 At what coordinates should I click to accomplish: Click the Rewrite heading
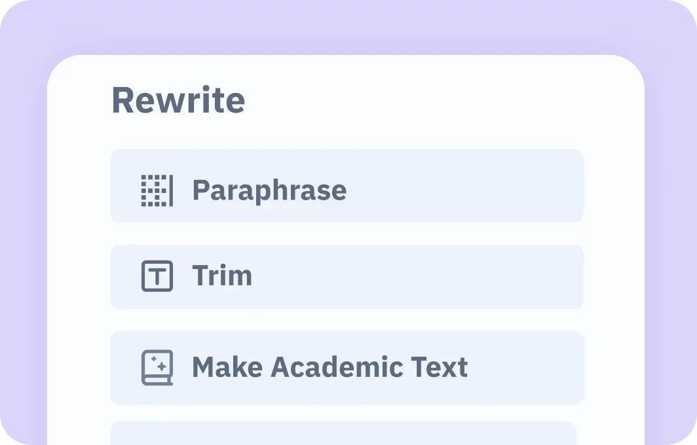coord(178,100)
